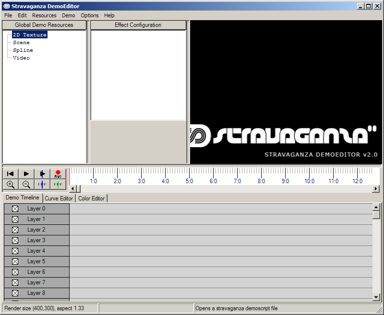Switch to the Color Editor tab
This screenshot has width=384, height=315.
click(91, 198)
